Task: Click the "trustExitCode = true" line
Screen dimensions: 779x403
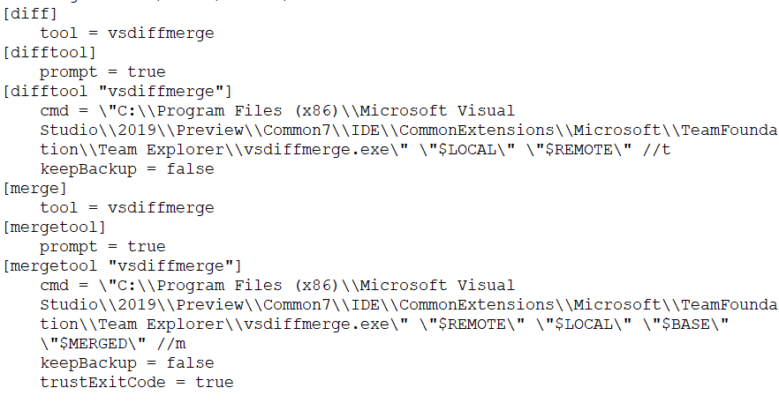Action: pos(137,383)
